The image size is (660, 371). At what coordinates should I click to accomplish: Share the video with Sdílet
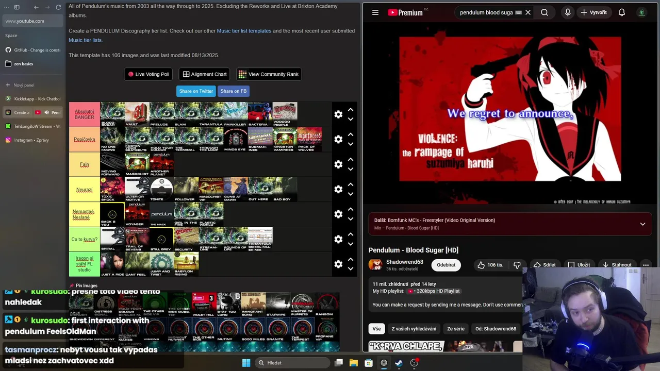click(544, 265)
